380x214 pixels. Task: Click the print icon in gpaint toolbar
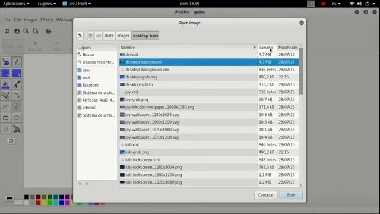point(49,31)
